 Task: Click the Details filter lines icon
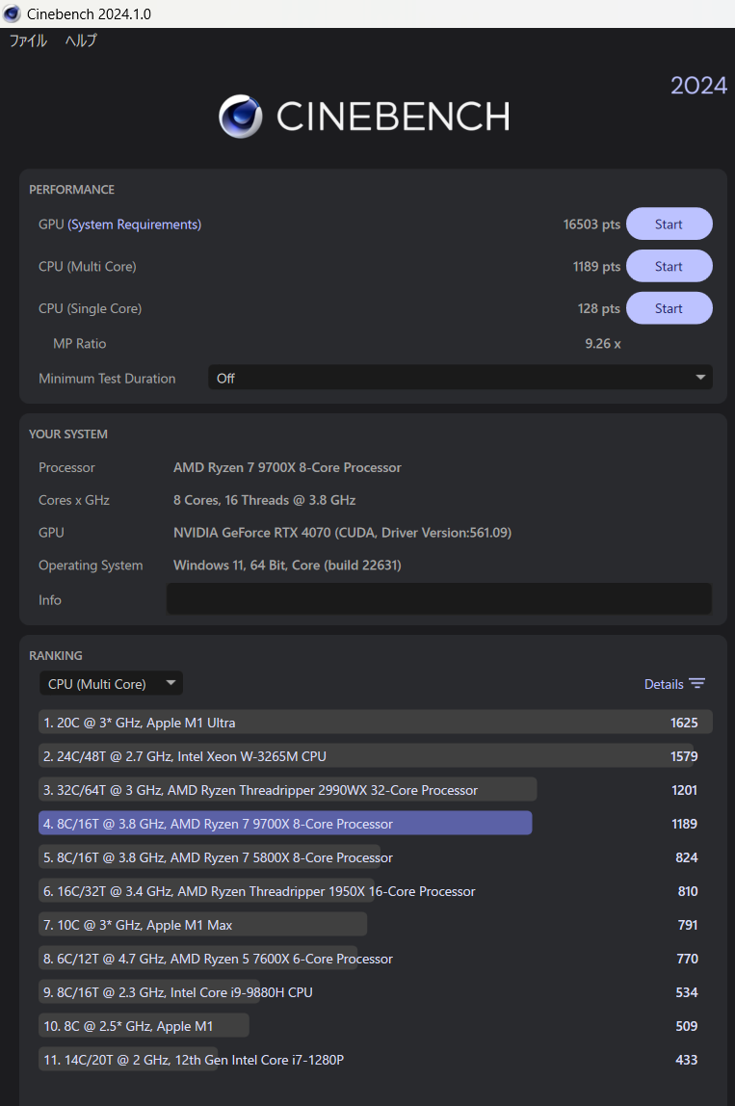point(696,683)
